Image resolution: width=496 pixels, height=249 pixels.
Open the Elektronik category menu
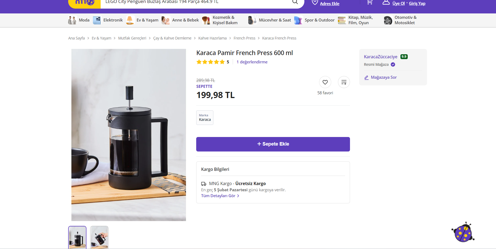[108, 20]
